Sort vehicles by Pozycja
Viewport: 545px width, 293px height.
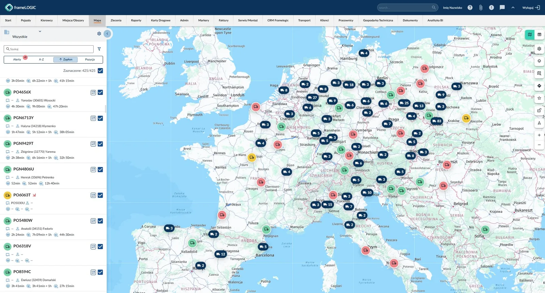pyautogui.click(x=90, y=60)
